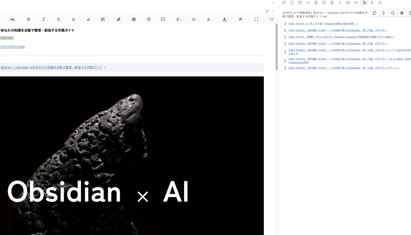Screen dimensions: 411x235
Task: Open the tags sidebar tab
Action: 356,3
